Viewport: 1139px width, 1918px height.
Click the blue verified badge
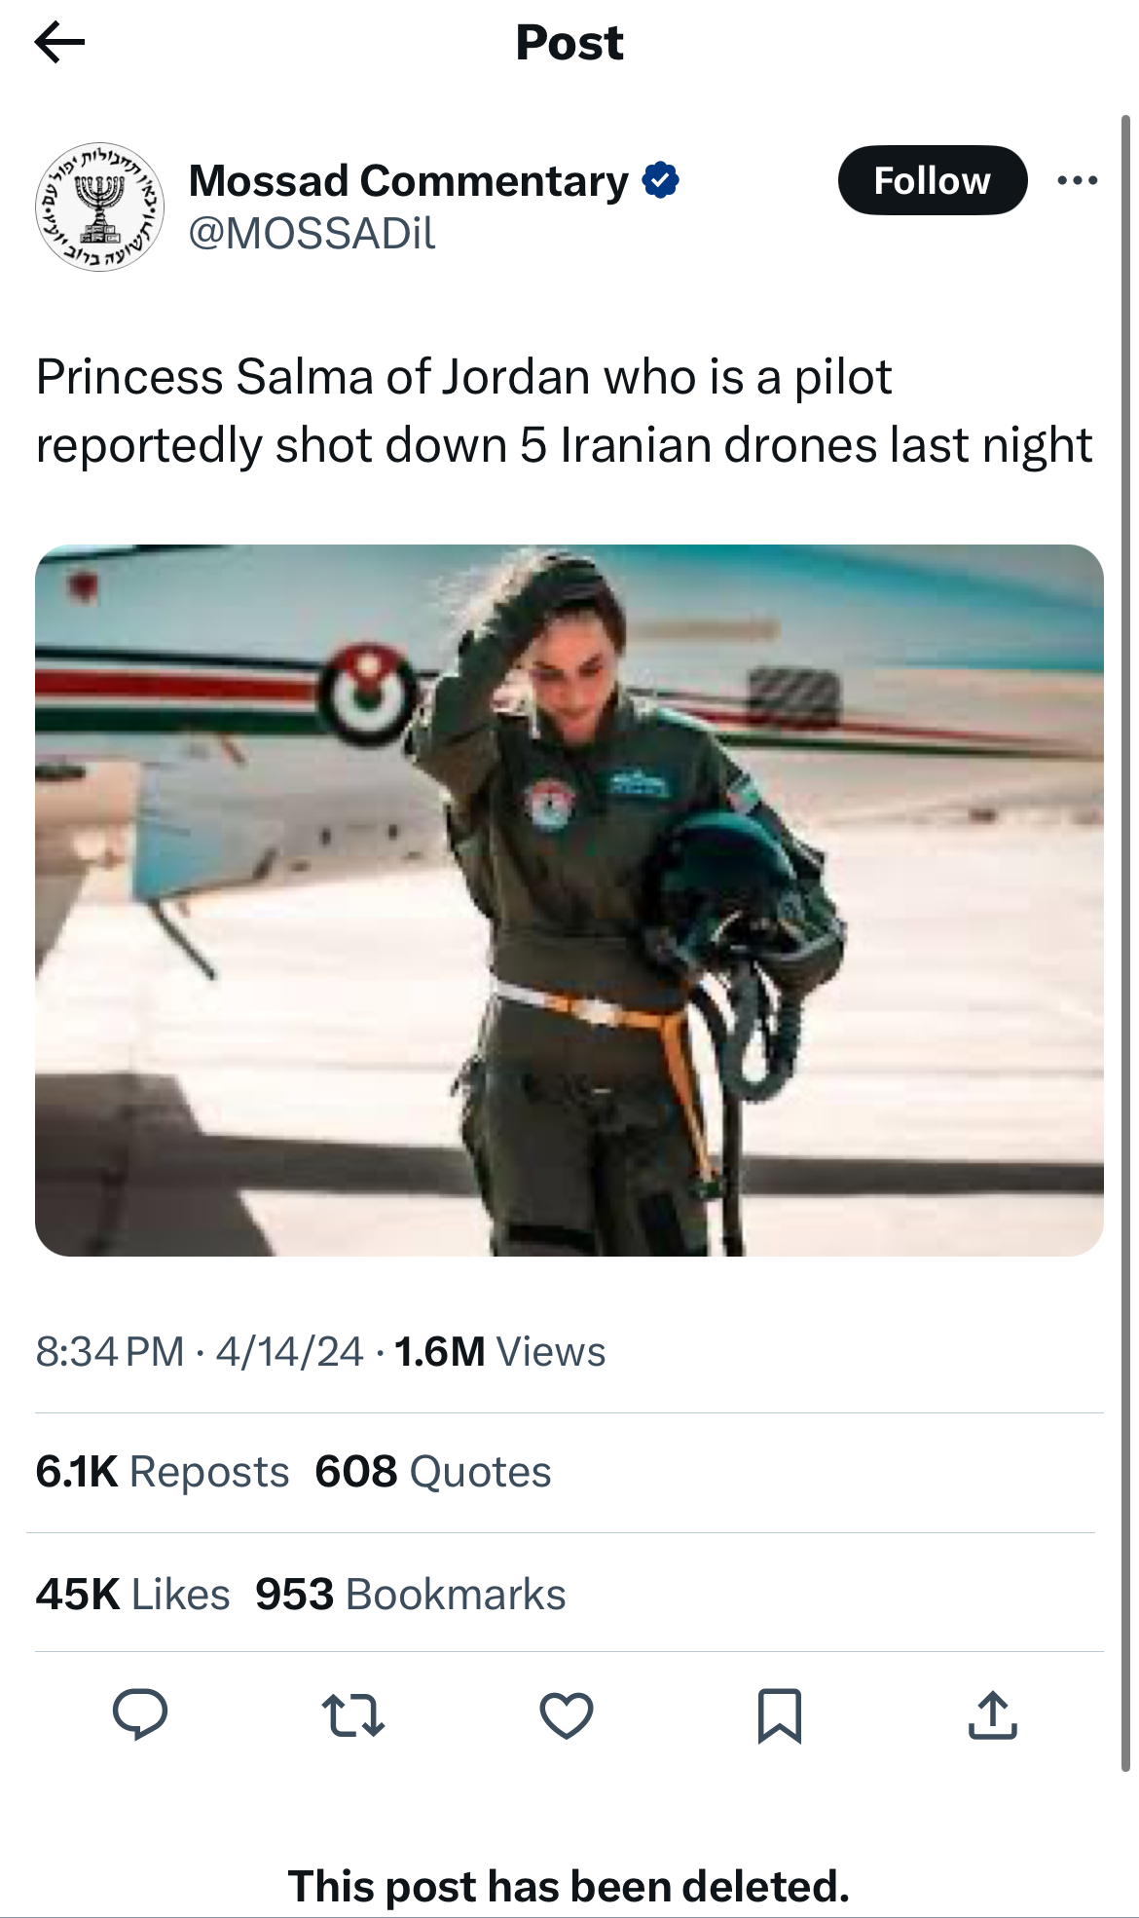[661, 181]
